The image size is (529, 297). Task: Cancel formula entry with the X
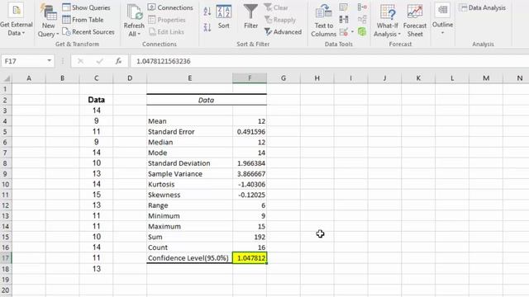[80, 61]
